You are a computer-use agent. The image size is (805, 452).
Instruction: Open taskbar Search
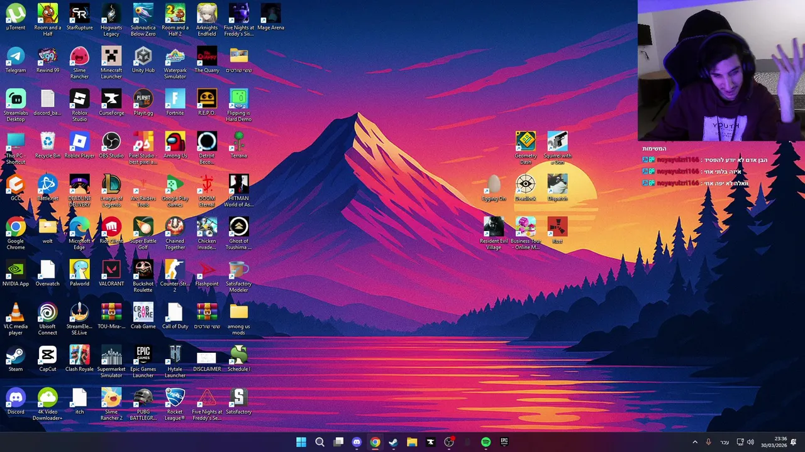coord(319,442)
